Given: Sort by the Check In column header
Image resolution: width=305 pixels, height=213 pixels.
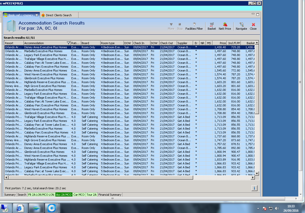Looking at the screenshot, I should [x=142, y=43].
